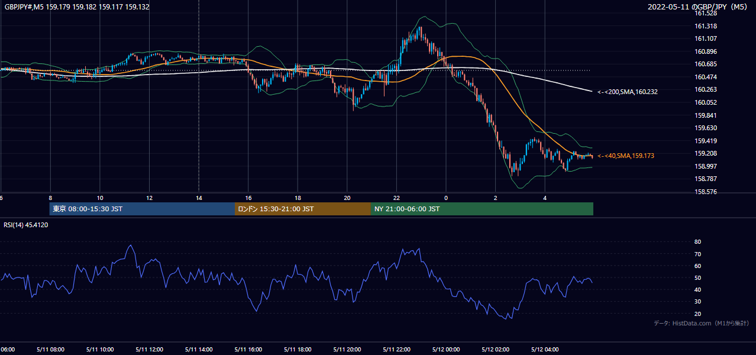Click the '<-<200,SMA,160.232' label

(x=627, y=92)
